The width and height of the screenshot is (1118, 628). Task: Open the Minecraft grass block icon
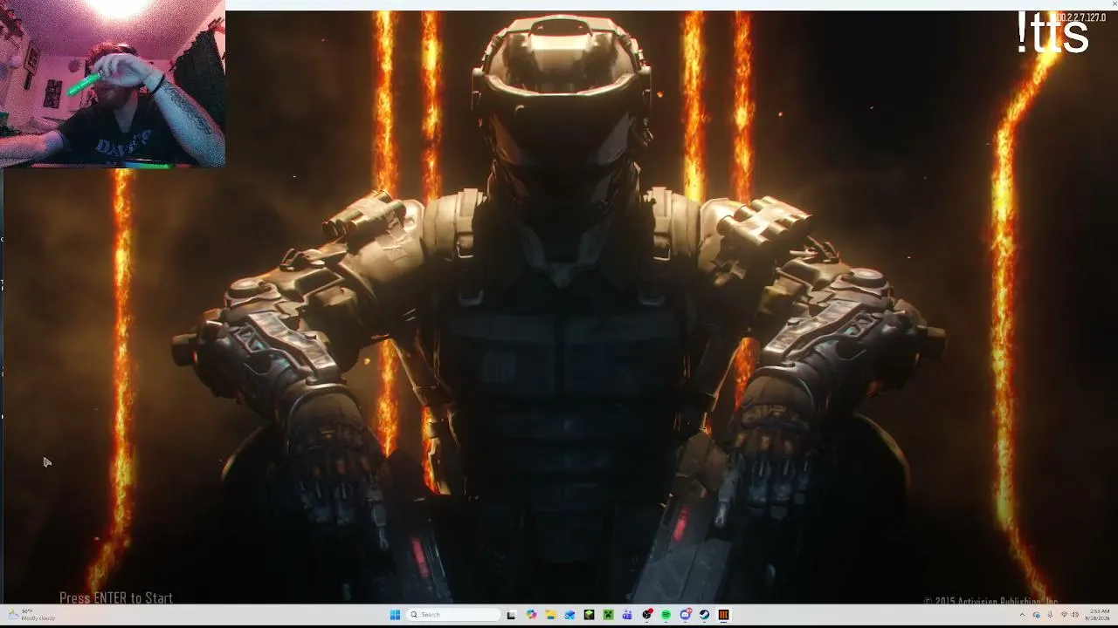pyautogui.click(x=589, y=615)
